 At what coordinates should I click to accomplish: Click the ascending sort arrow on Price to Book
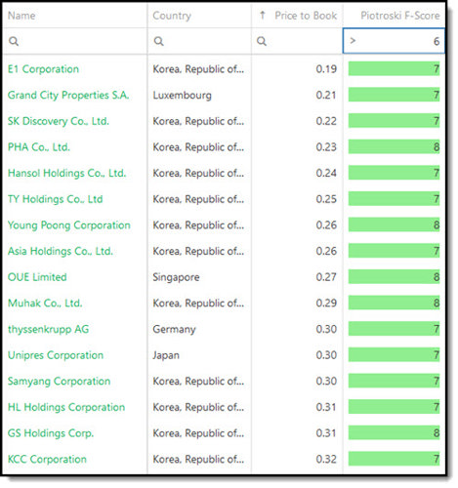[263, 15]
